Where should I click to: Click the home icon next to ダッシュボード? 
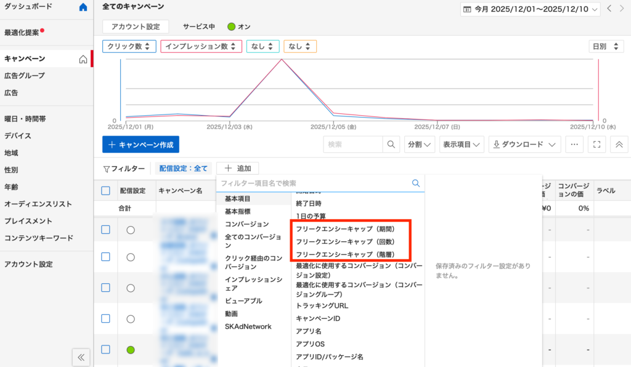click(x=83, y=7)
